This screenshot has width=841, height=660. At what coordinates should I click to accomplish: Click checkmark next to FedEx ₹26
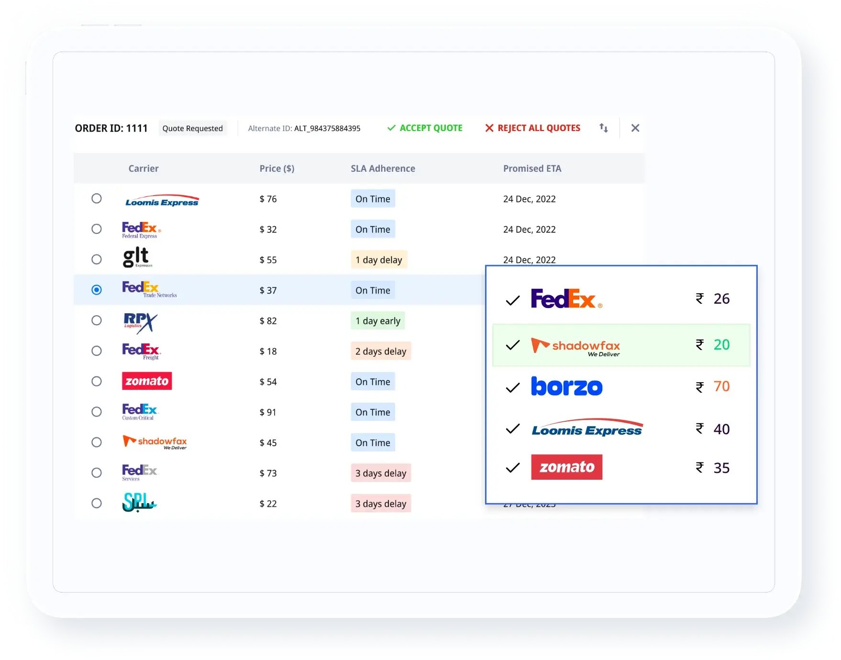pyautogui.click(x=513, y=300)
